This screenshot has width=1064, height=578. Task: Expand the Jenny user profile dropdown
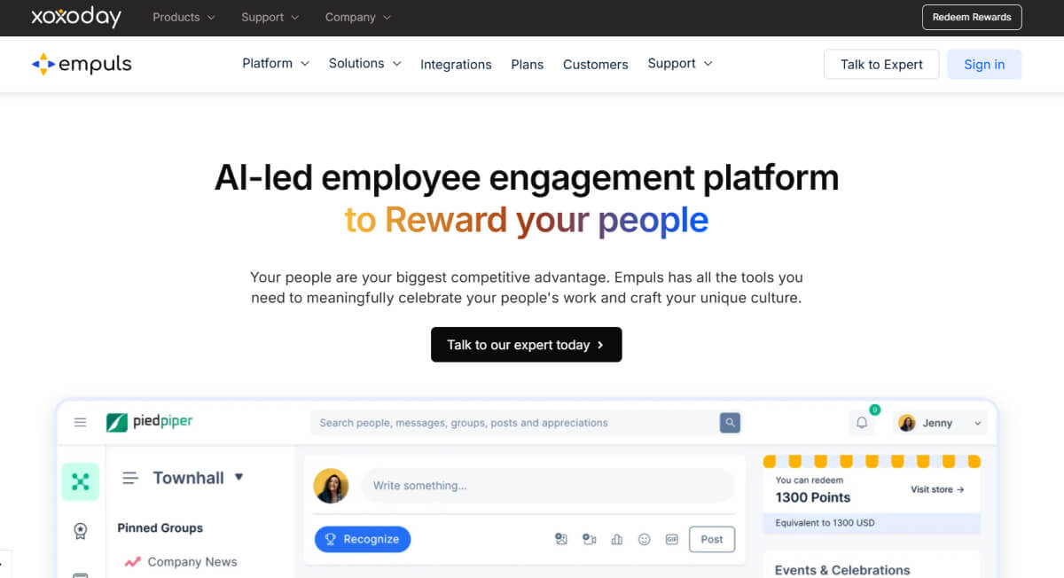click(941, 423)
